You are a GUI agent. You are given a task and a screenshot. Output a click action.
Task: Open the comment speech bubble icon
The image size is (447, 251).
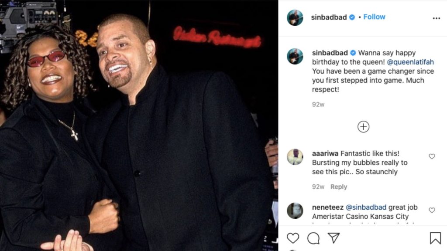click(x=313, y=238)
